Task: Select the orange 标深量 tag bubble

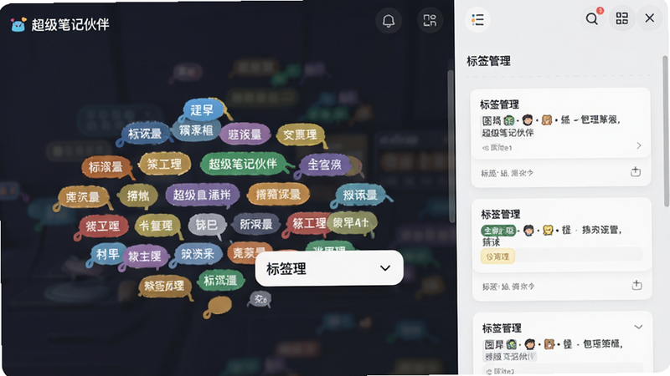Action: tap(106, 166)
